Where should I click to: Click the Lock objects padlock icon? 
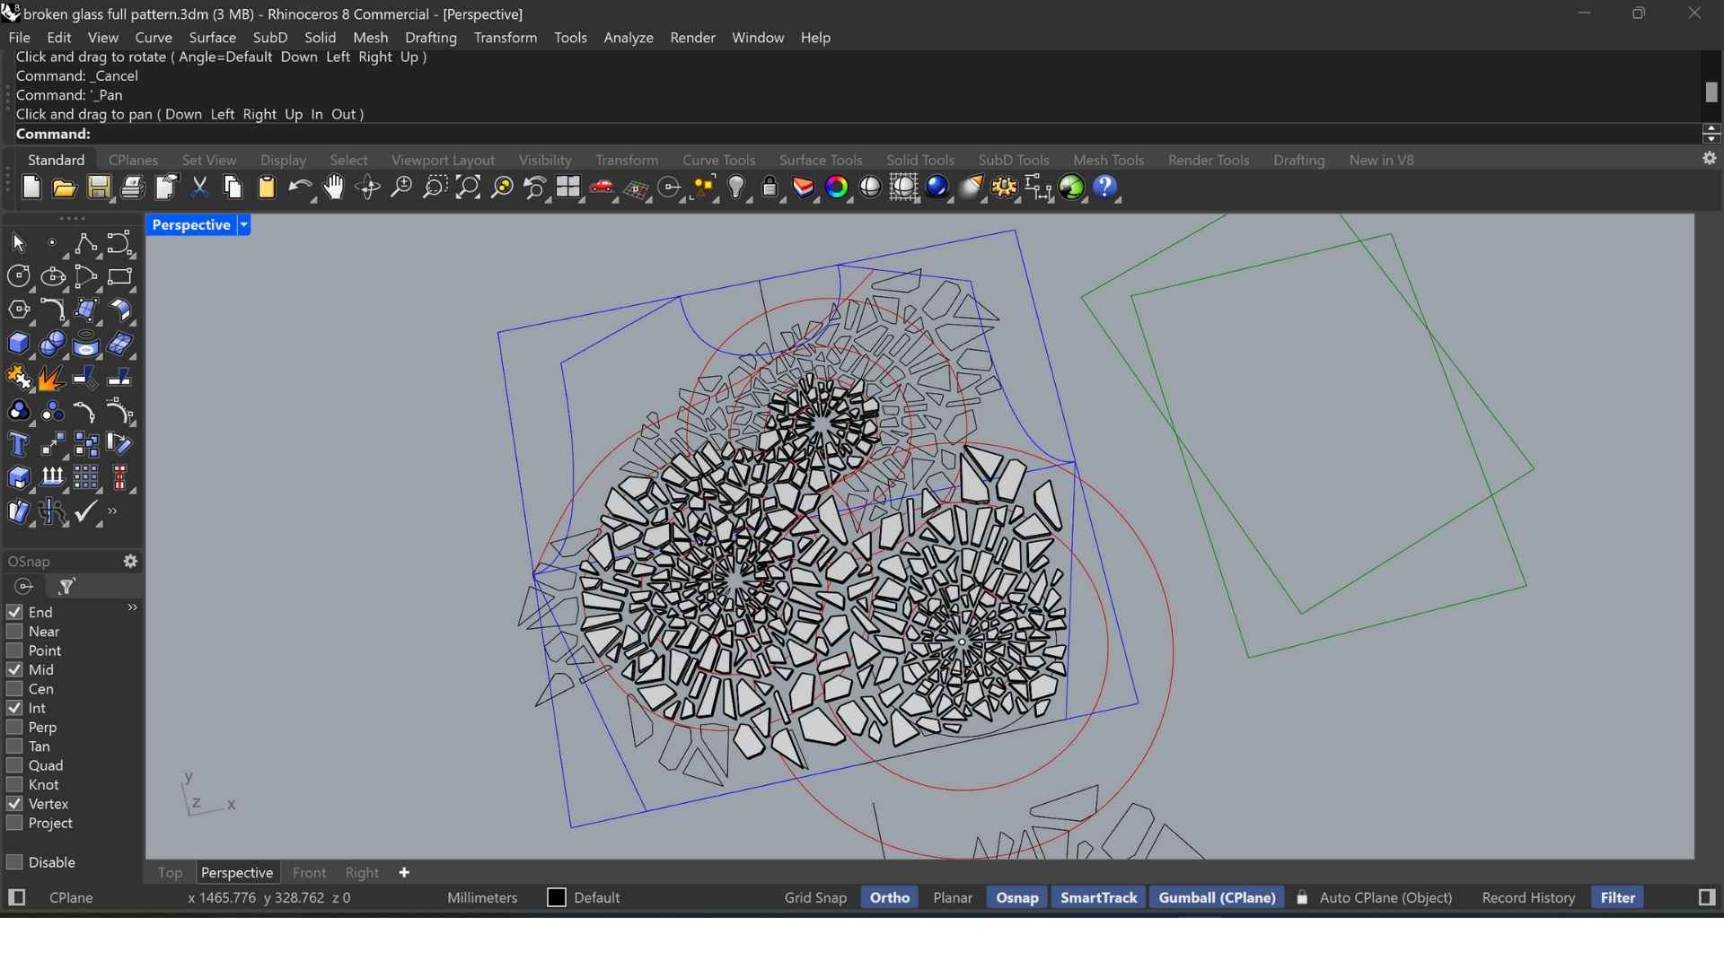click(771, 188)
